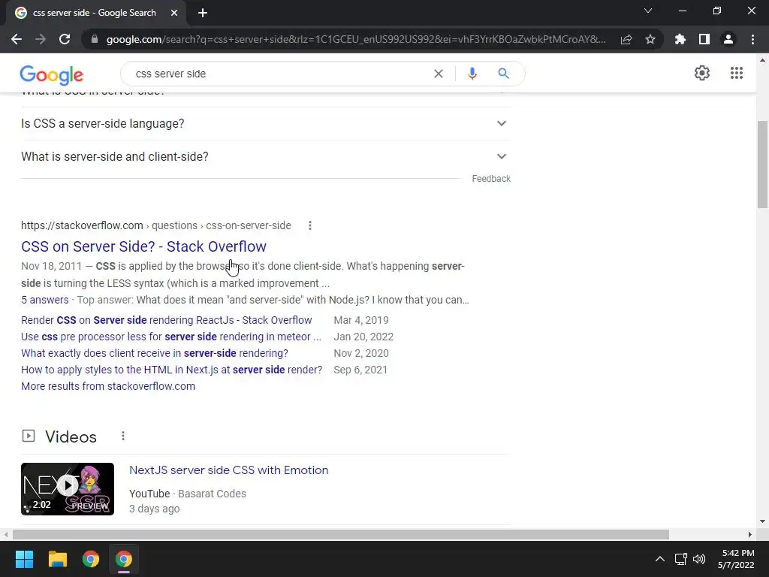Open 'What exactly does client receive' link
The image size is (769, 577).
pyautogui.click(x=155, y=353)
